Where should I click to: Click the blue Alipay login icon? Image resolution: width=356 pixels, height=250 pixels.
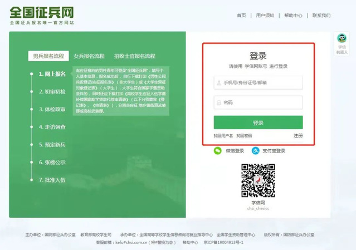[x=256, y=151]
